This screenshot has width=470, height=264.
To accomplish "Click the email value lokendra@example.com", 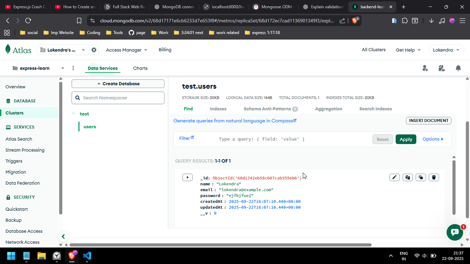I will (246, 190).
